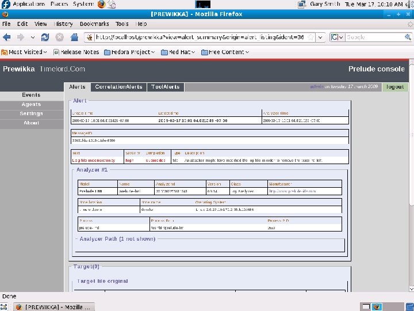Image resolution: width=414 pixels, height=311 pixels.
Task: Collapse the Analyzer #1 section
Action: [92, 170]
